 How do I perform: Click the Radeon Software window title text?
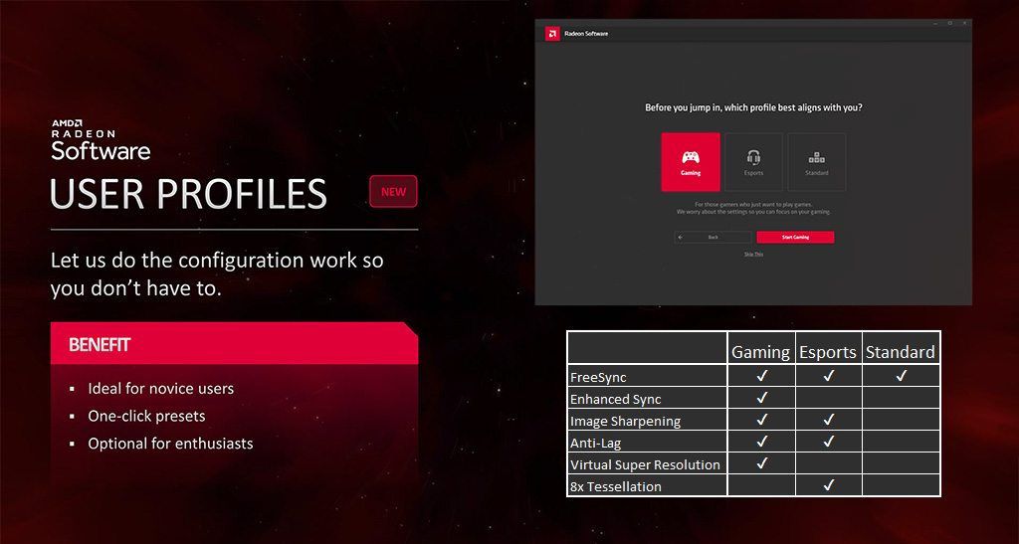586,34
